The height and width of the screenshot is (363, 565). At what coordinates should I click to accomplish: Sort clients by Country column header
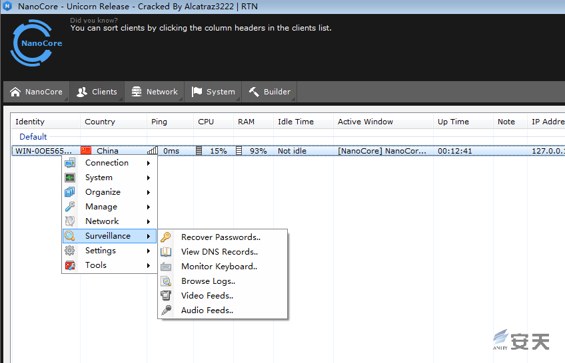(113, 122)
